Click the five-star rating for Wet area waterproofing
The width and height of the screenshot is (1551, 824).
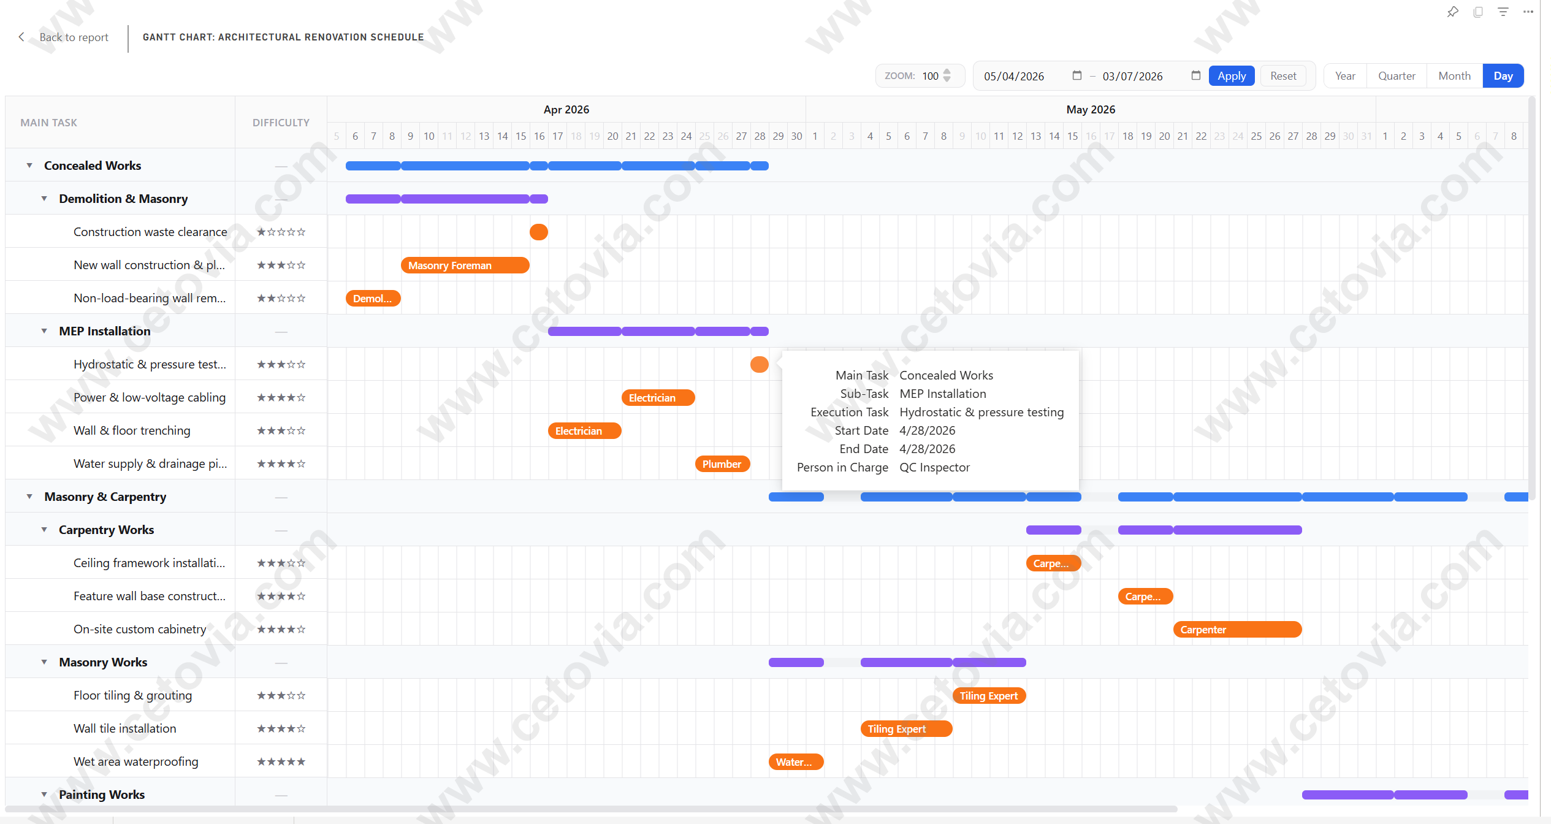[281, 761]
